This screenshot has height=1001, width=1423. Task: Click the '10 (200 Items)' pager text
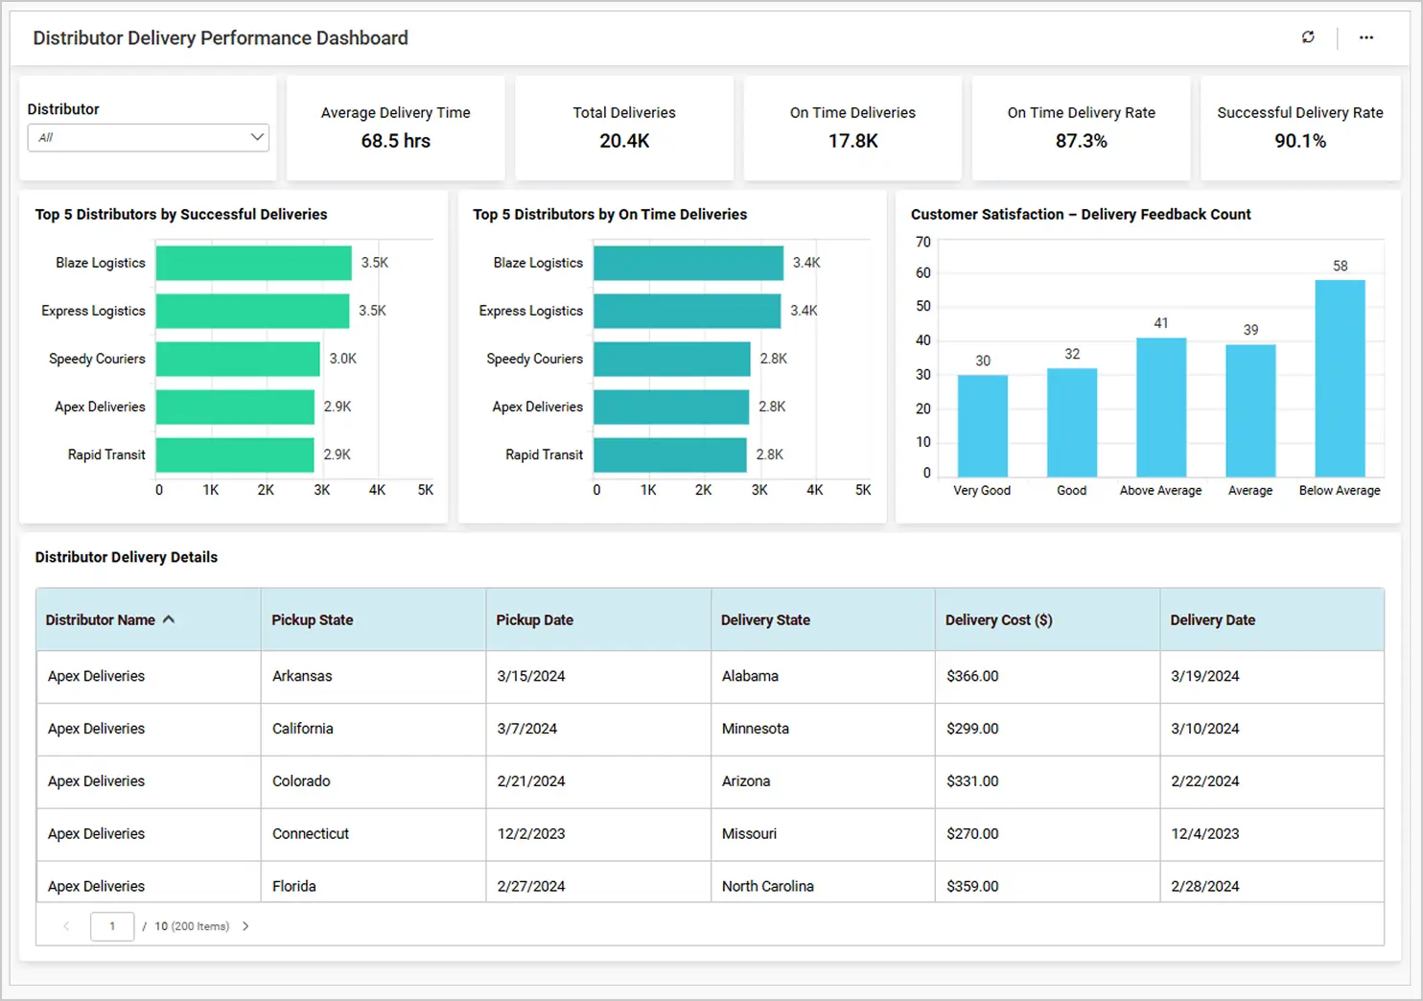coord(192,926)
